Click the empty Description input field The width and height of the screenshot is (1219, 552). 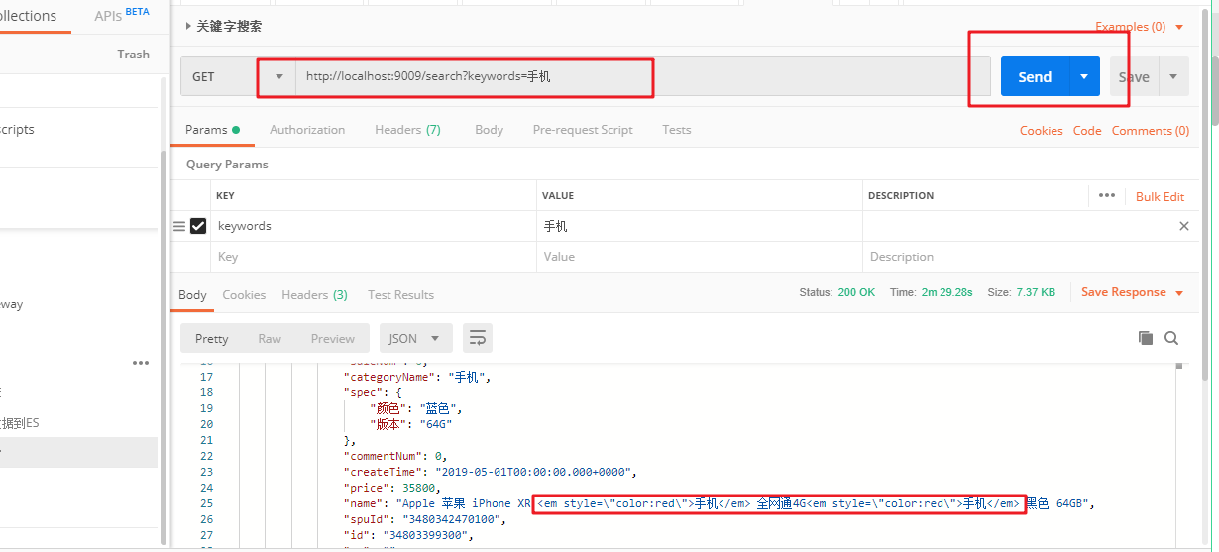1031,257
